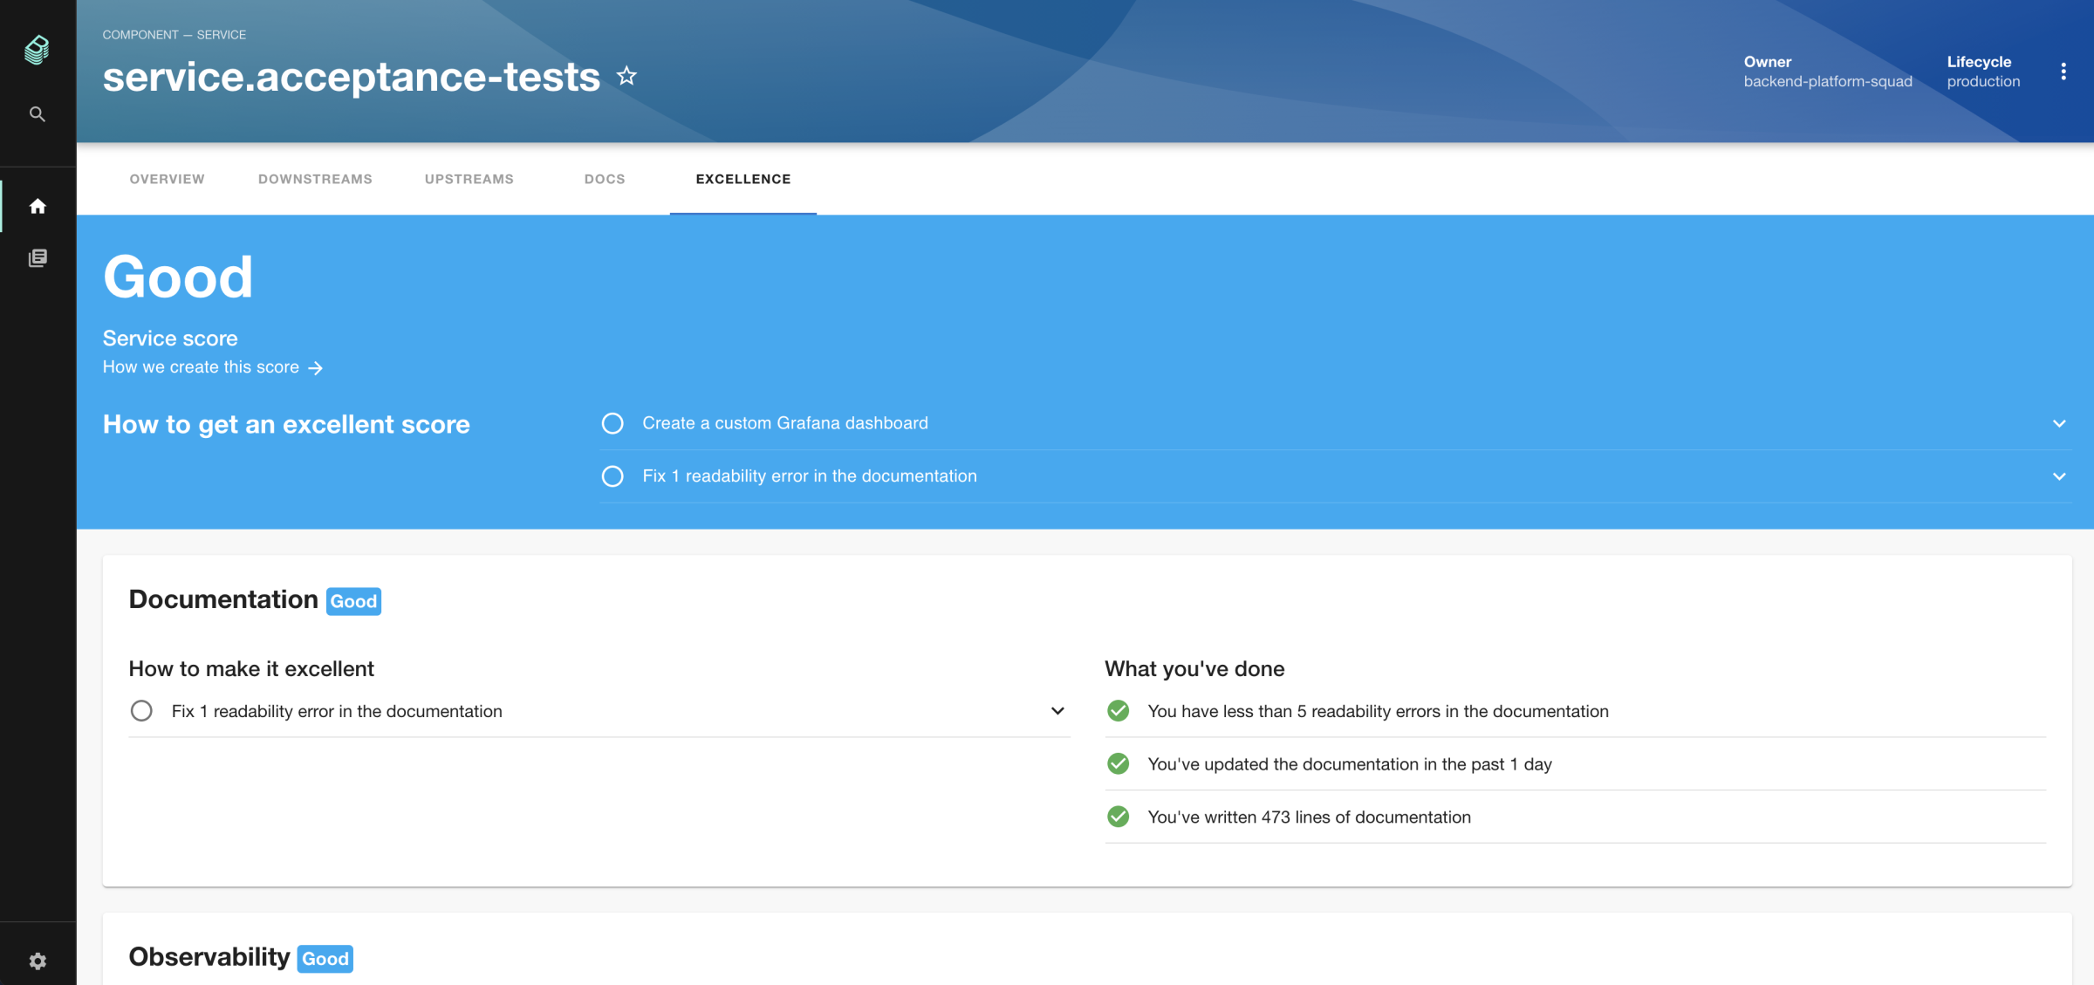Star the service.acceptance-tests component
Screen dimensions: 2094x985
[x=626, y=76]
